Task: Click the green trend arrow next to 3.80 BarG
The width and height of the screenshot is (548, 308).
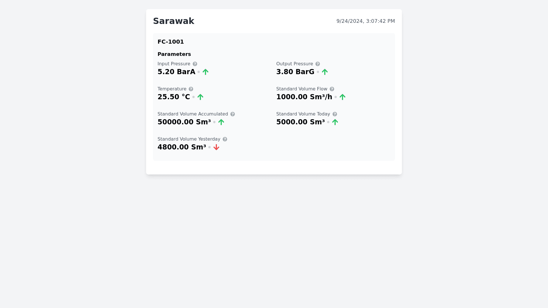Action: [x=325, y=72]
